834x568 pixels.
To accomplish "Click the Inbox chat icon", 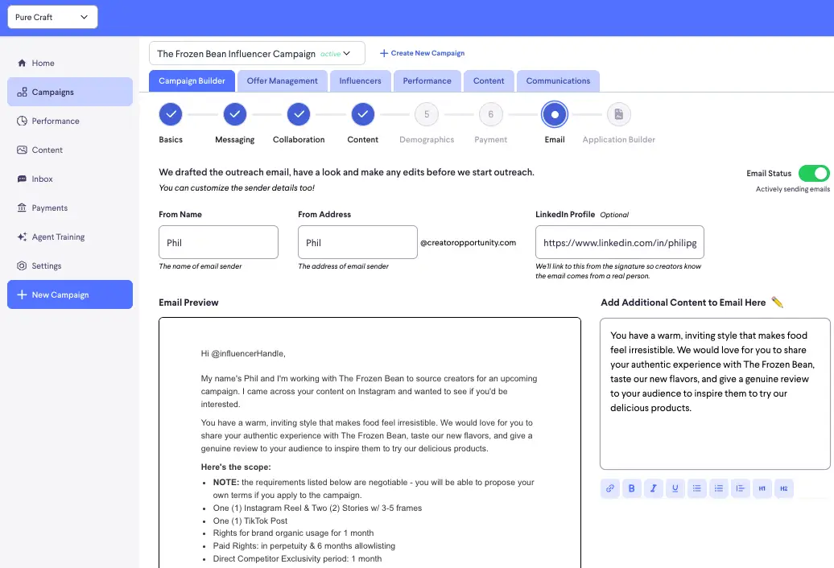I will 22,179.
